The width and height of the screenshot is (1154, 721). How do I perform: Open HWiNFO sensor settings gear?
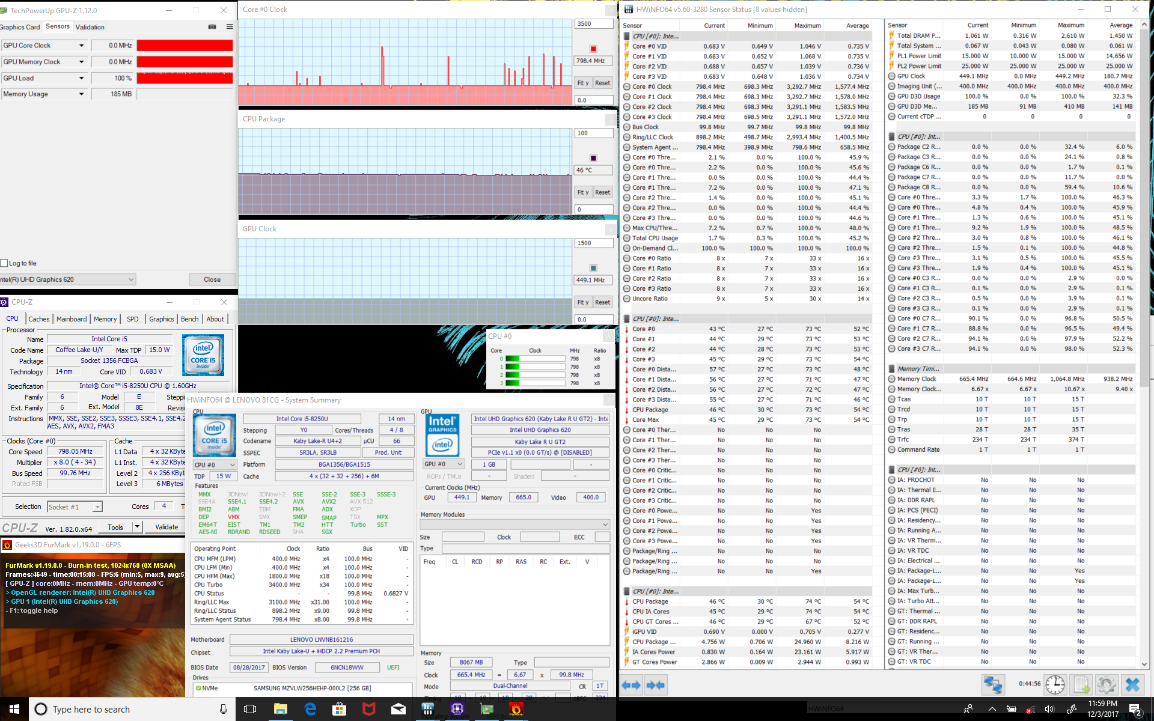click(x=1106, y=684)
